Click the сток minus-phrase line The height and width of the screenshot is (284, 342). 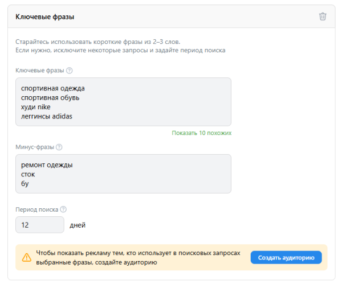28,174
